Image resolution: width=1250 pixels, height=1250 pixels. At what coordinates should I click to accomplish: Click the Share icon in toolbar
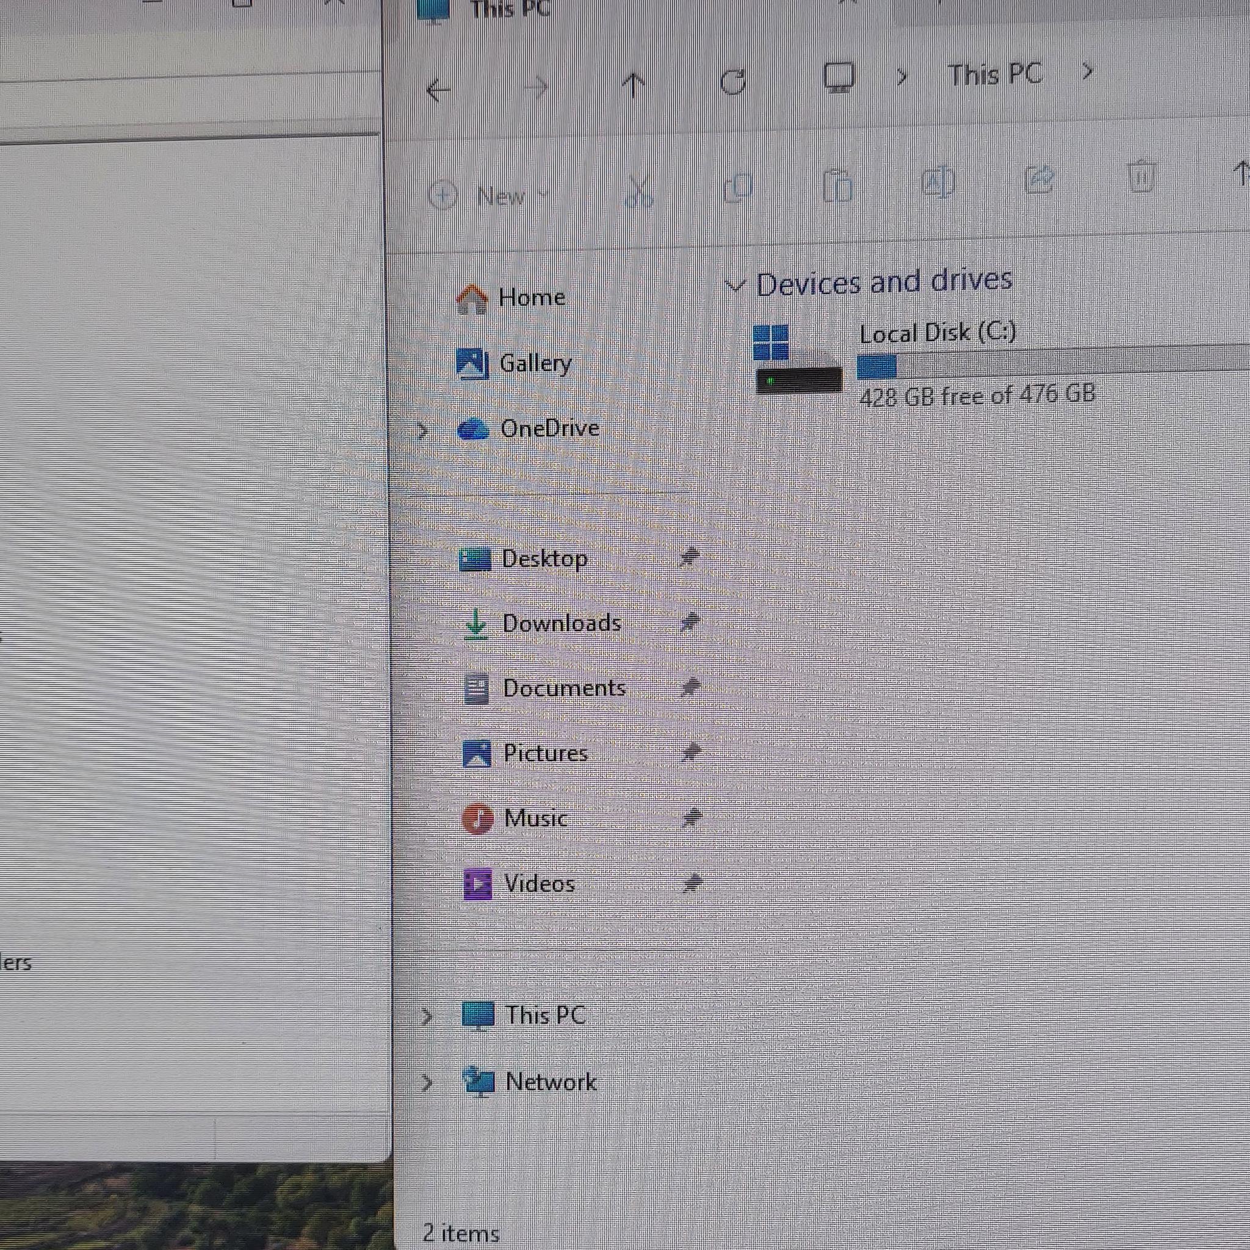tap(1039, 180)
